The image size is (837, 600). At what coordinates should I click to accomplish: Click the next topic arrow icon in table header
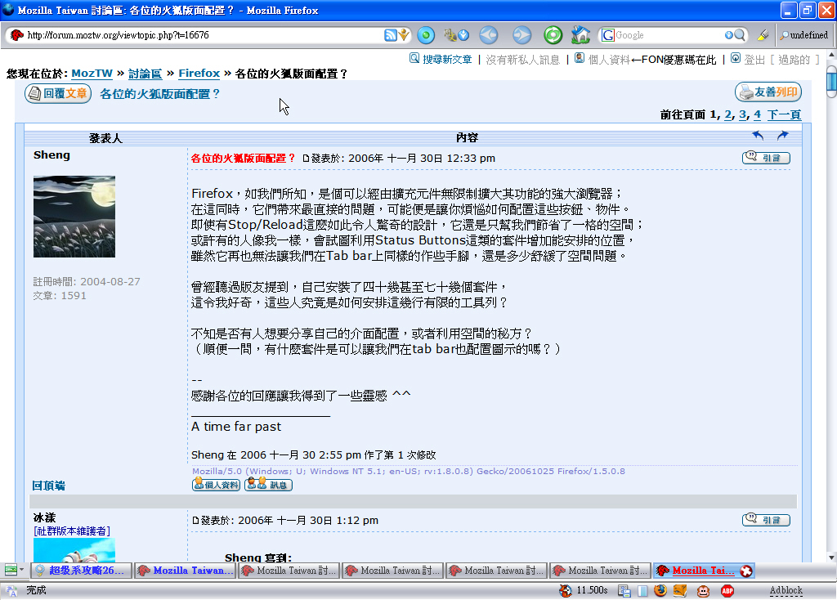tap(782, 136)
